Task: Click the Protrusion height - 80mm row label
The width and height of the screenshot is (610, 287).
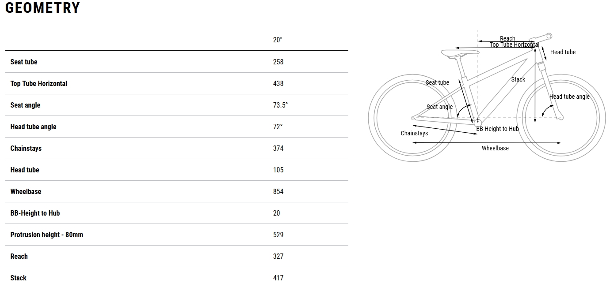Action: pos(46,235)
